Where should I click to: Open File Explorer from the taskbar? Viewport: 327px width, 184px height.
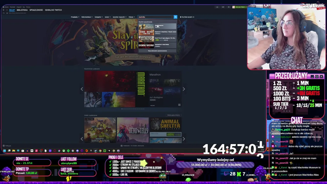point(14,151)
